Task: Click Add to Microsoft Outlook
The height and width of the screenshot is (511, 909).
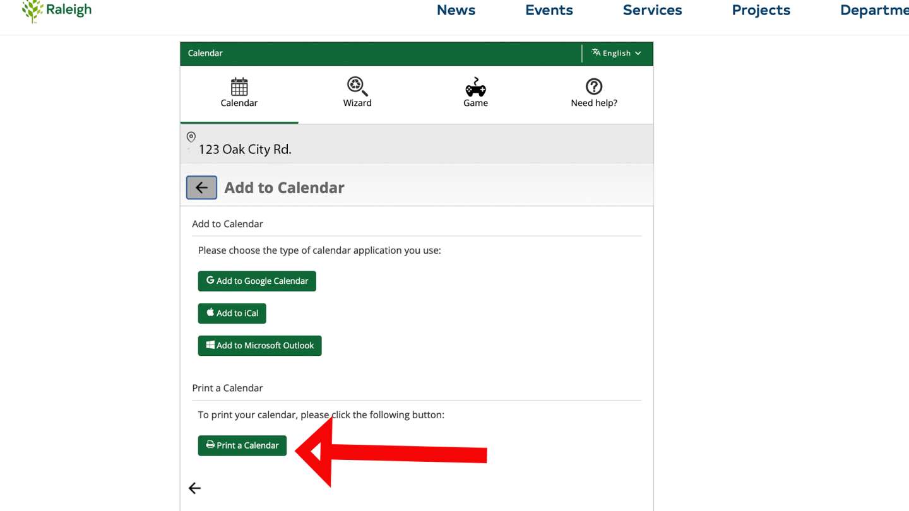Action: [259, 345]
